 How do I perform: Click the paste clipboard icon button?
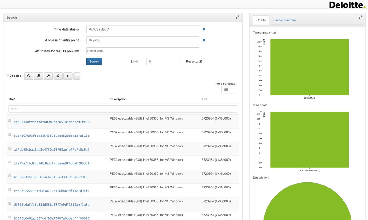(x=58, y=76)
